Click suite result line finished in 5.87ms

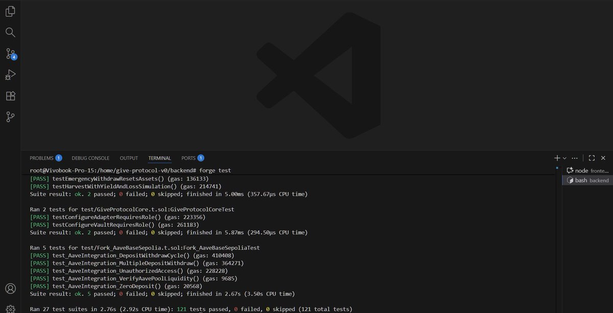click(169, 232)
